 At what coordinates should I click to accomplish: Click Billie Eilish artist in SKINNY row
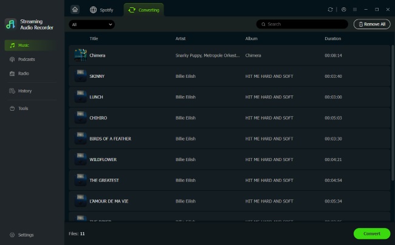(185, 76)
